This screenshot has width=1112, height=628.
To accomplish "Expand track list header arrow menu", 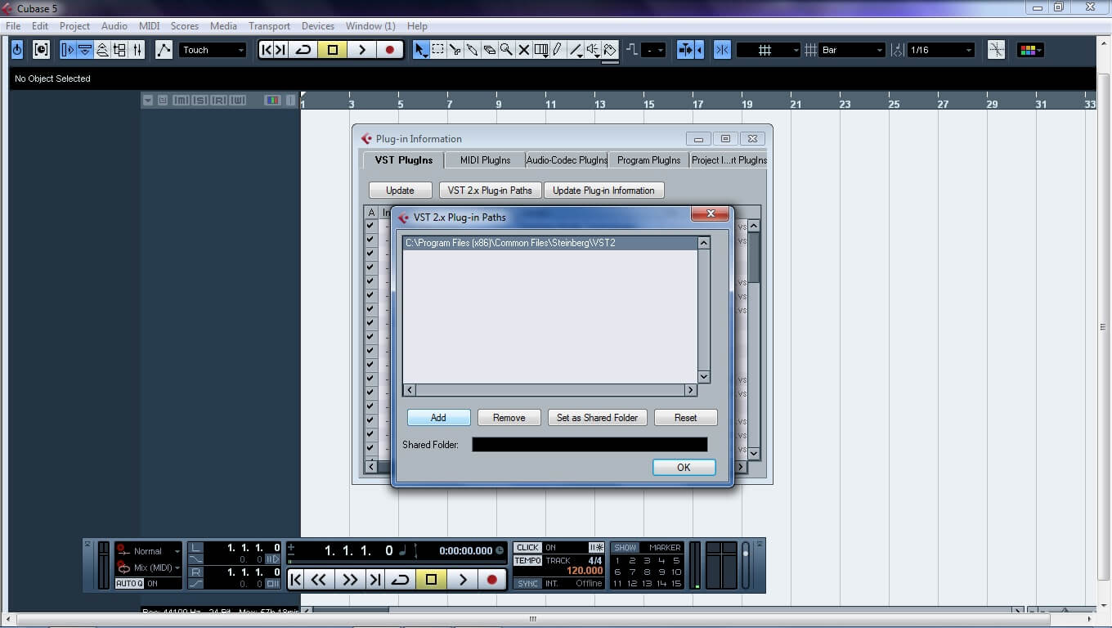I will point(148,100).
